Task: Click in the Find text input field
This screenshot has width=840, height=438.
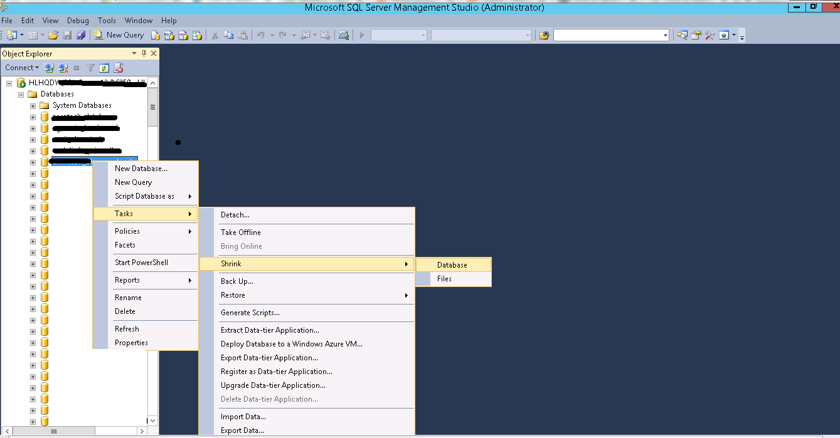Action: (607, 35)
